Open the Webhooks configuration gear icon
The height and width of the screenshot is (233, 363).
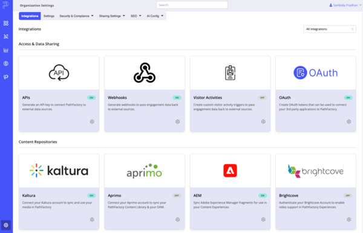pos(177,121)
